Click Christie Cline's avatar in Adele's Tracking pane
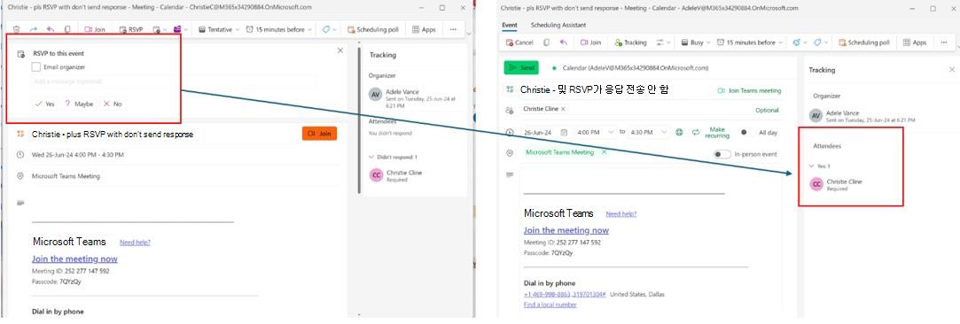 pos(816,184)
